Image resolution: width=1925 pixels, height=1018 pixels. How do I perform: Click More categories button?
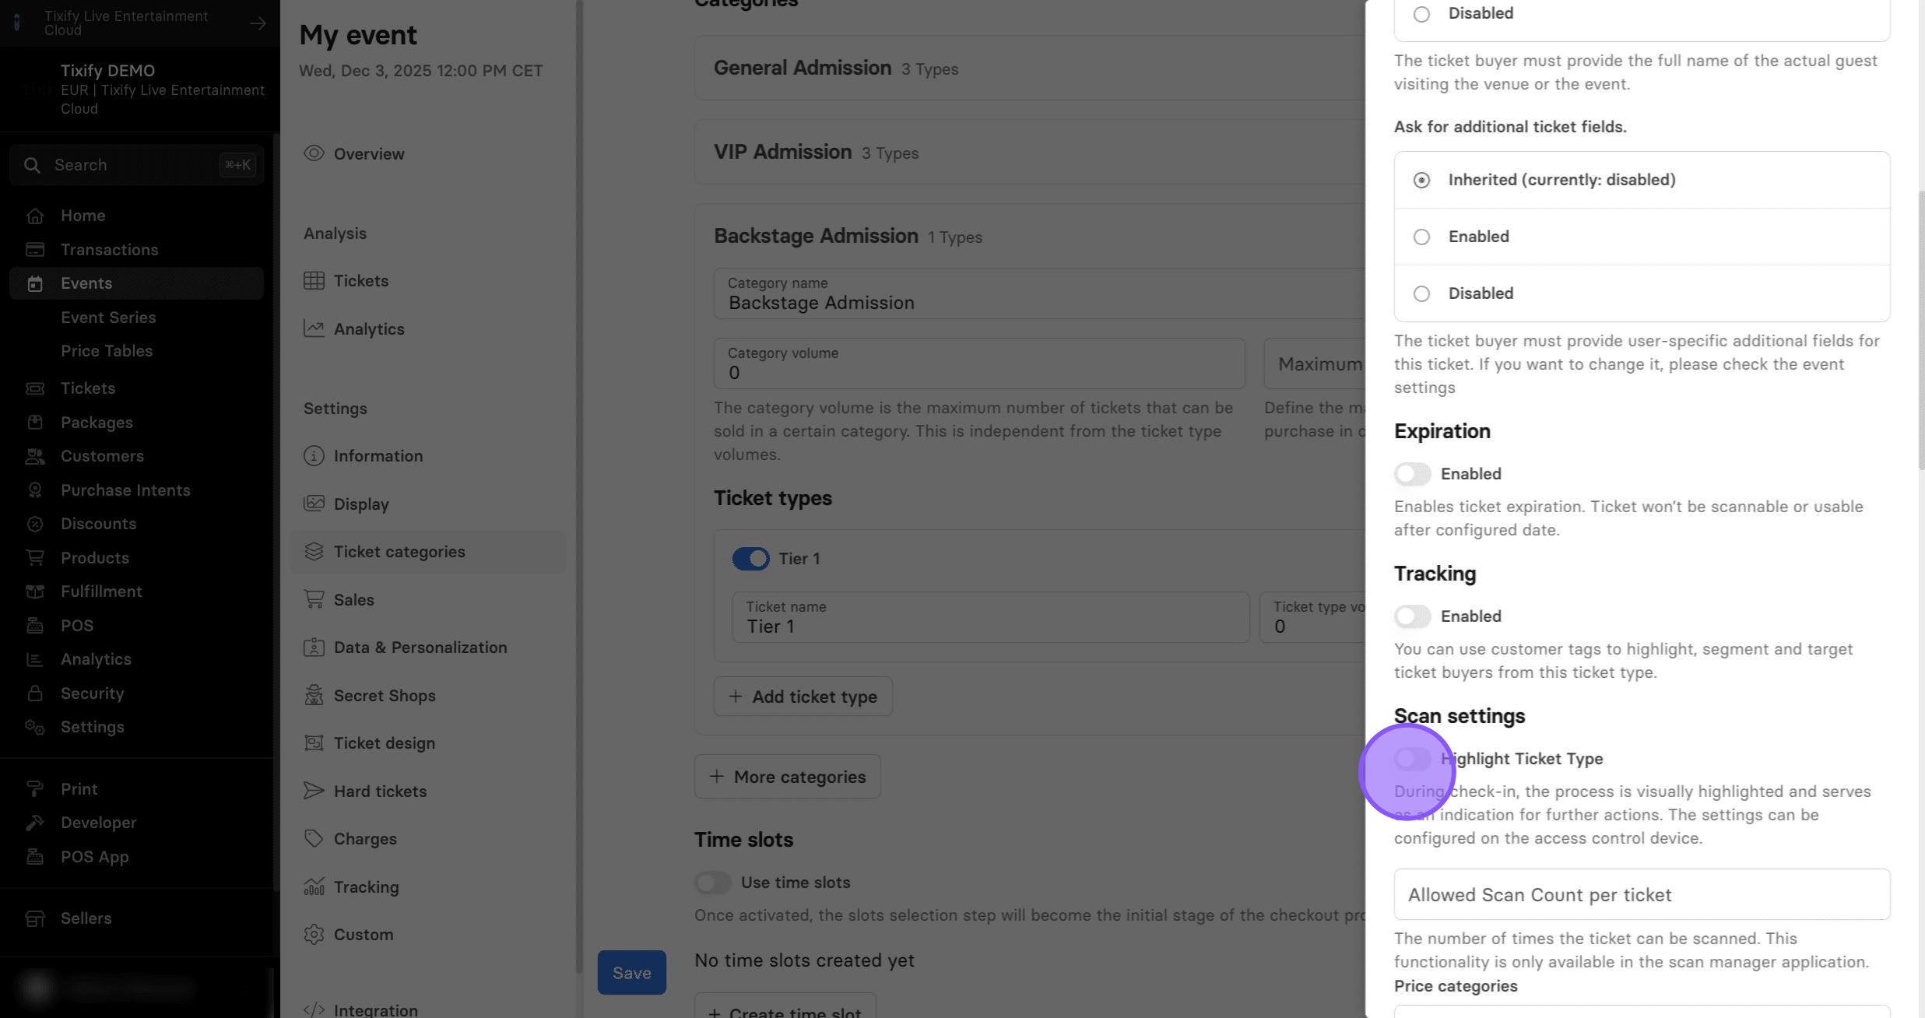tap(787, 777)
